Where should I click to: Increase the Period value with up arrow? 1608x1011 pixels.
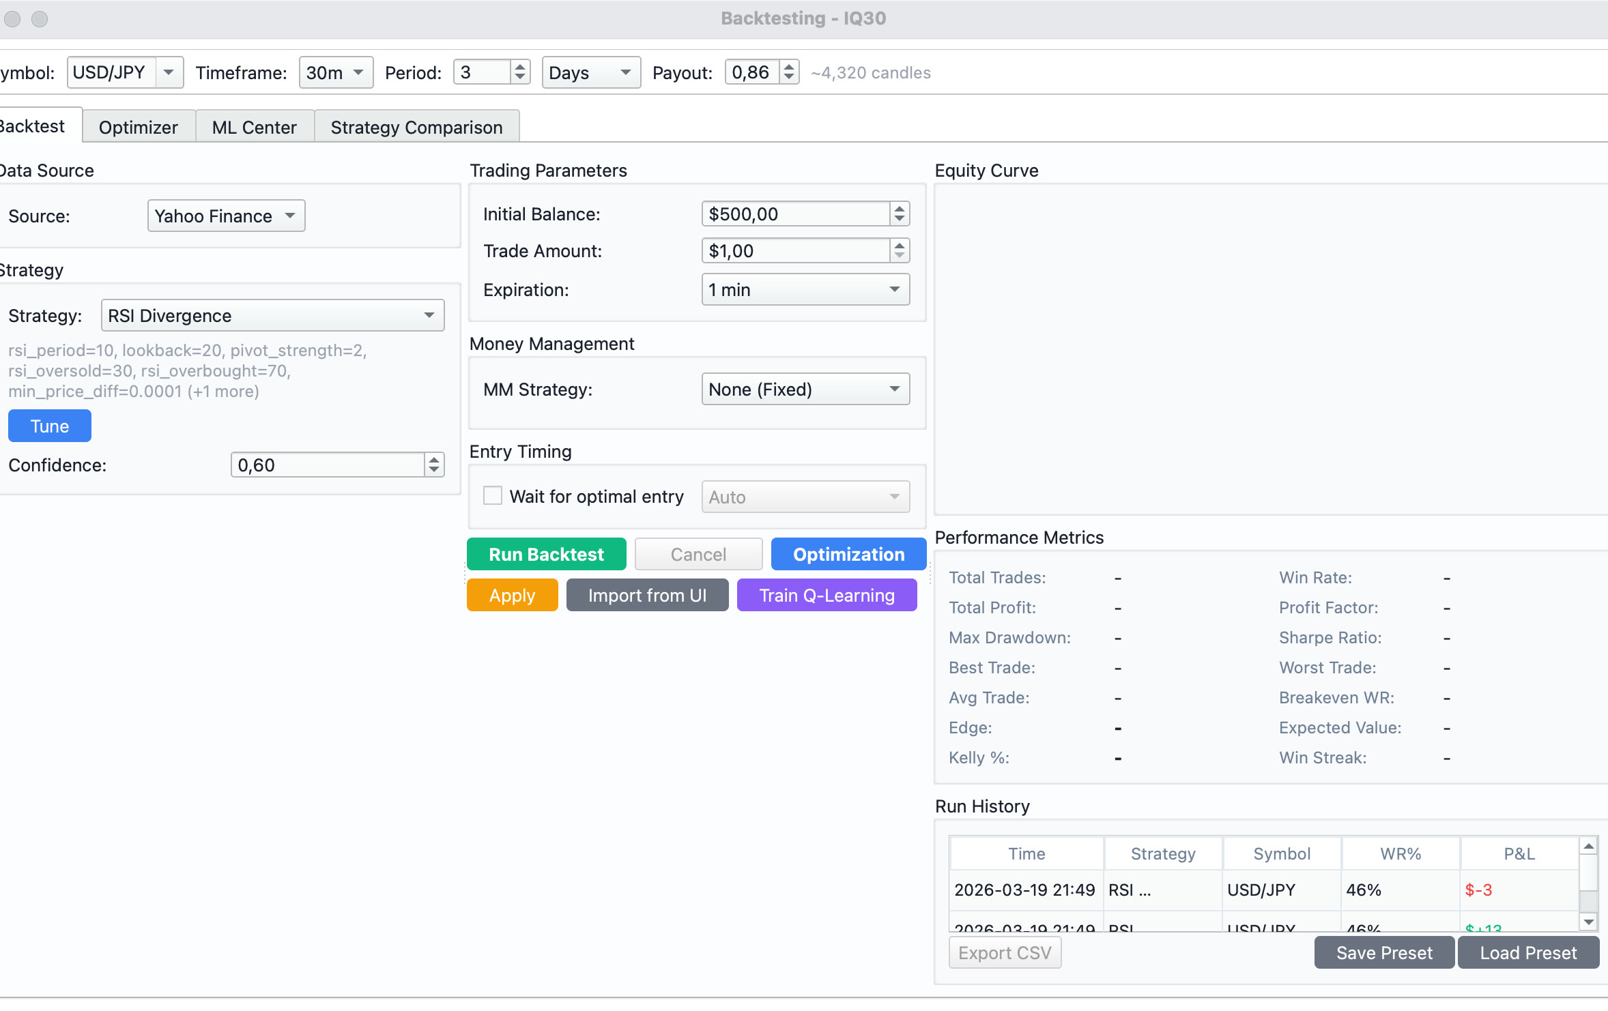pyautogui.click(x=520, y=67)
